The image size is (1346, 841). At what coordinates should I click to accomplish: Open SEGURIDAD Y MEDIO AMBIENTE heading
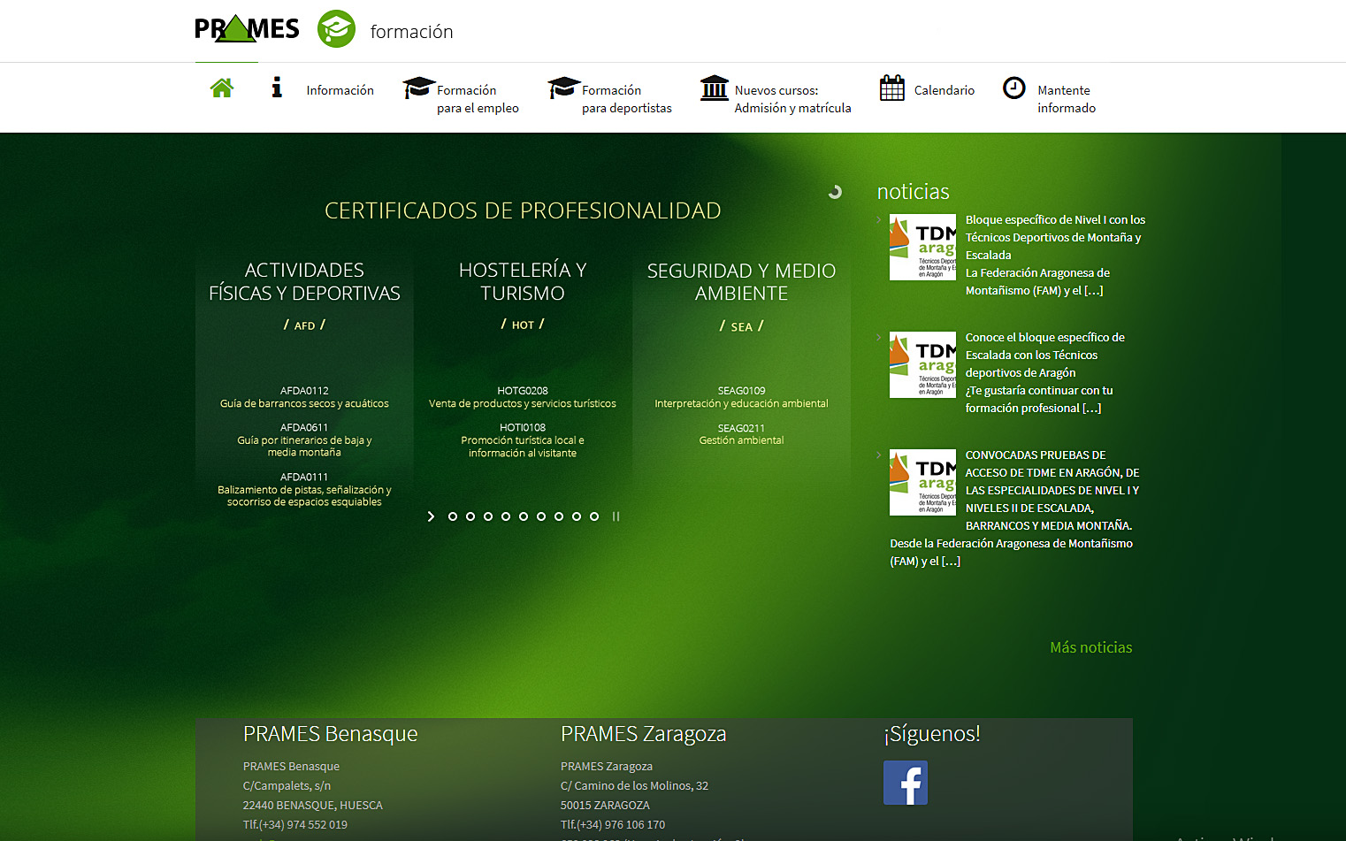[x=741, y=281]
